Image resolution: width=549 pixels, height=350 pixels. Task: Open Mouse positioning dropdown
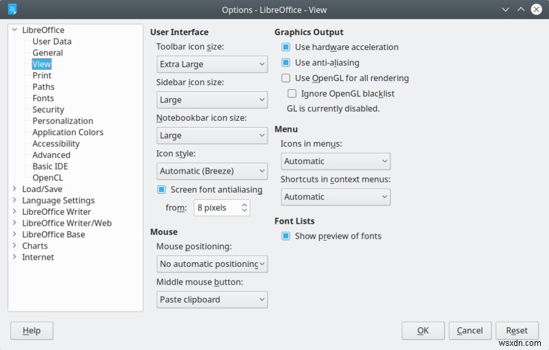[212, 264]
